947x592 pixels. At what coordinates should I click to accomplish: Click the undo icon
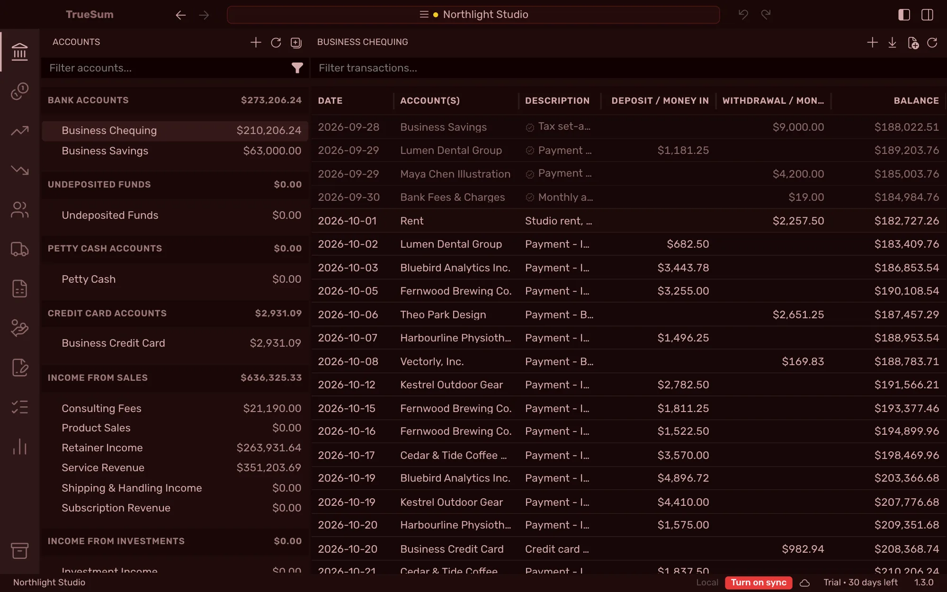743,15
